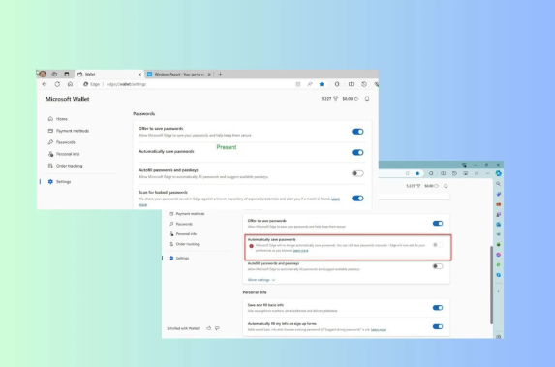
Task: Open Learn more link under sign up forms setting
Action: pos(379,329)
